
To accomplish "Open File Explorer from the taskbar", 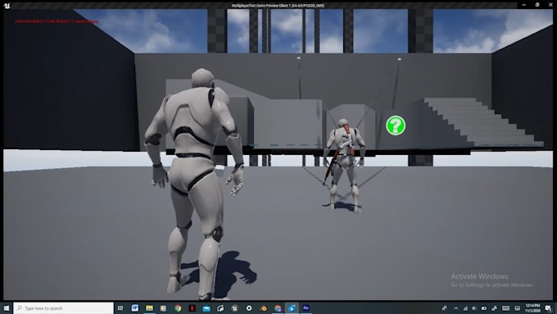I will tap(149, 308).
